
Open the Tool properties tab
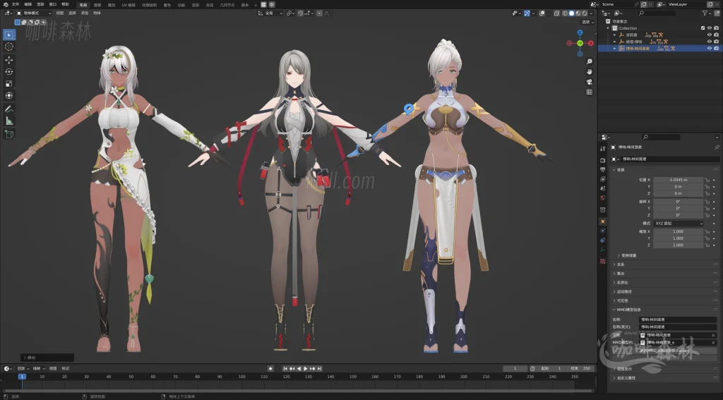click(x=603, y=148)
